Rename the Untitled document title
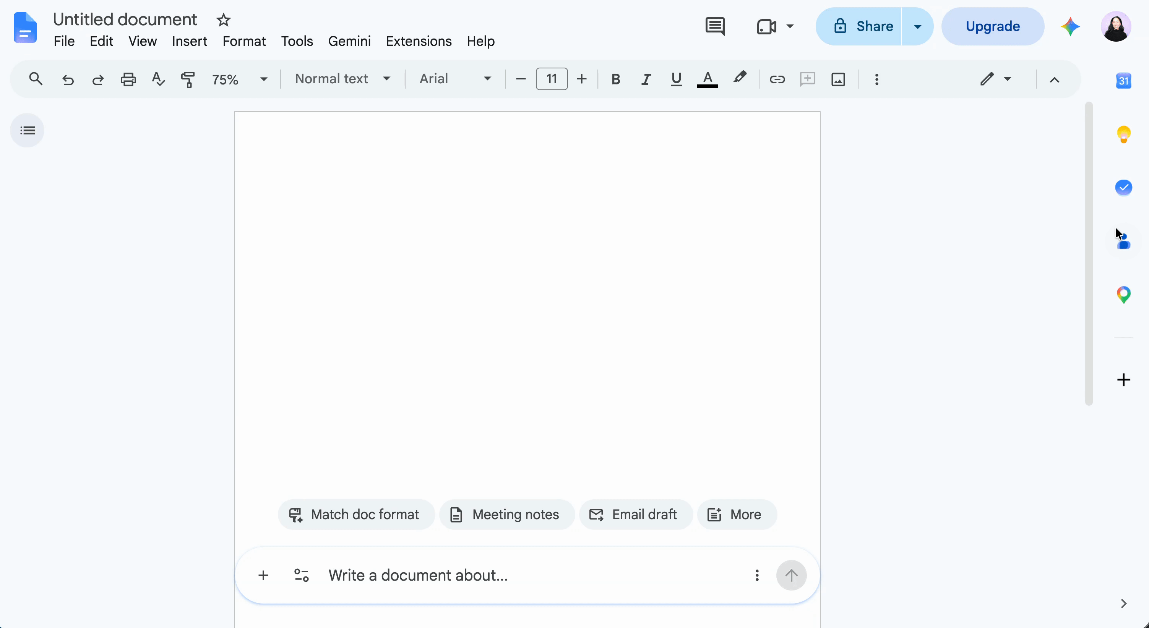 125,19
